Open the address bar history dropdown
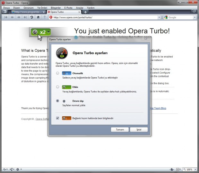The height and width of the screenshot is (173, 199). pos(159,17)
